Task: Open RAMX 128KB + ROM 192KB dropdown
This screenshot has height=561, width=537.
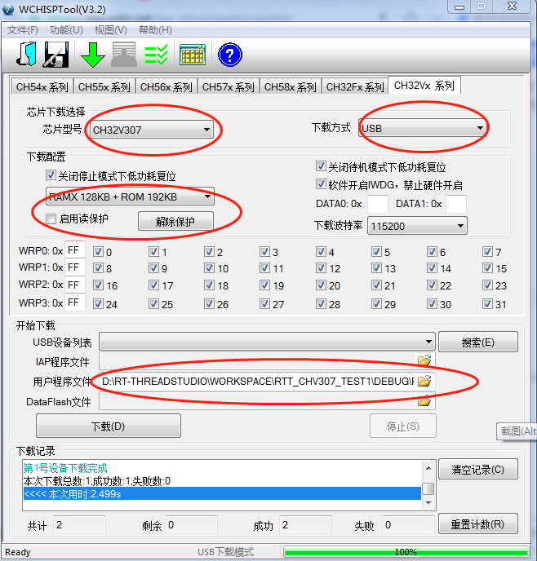Action: pyautogui.click(x=130, y=197)
